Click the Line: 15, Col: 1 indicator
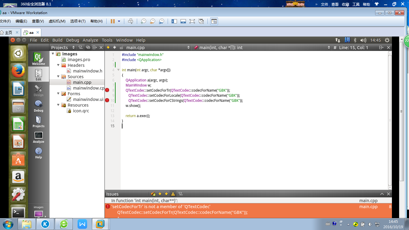 click(x=353, y=47)
